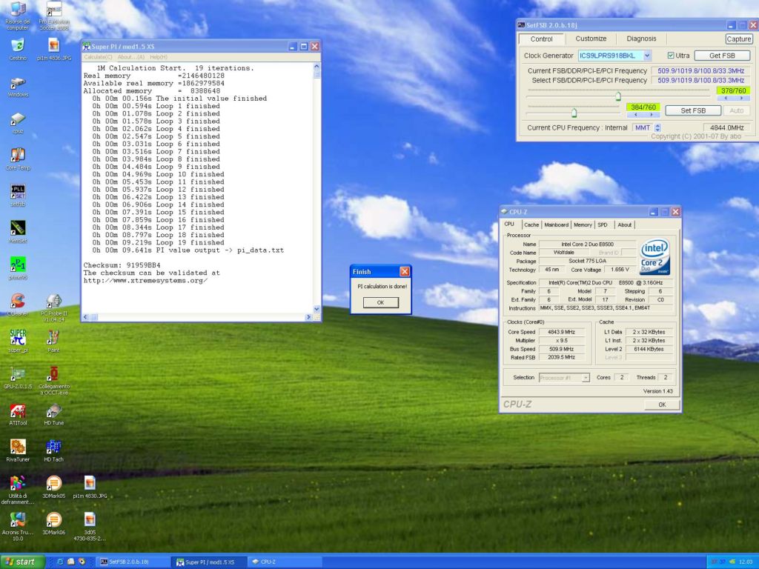The image size is (759, 569).
Task: Click the Windows start button
Action: pos(22,562)
